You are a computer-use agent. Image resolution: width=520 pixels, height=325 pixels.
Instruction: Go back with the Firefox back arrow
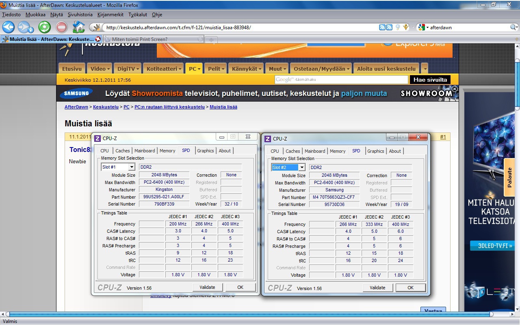pos(9,27)
